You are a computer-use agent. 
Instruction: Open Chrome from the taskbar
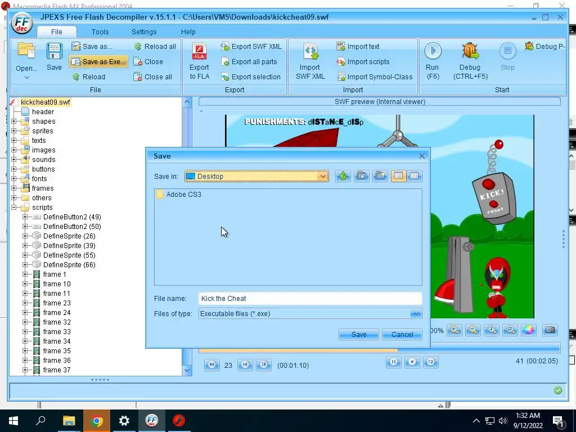tap(97, 421)
